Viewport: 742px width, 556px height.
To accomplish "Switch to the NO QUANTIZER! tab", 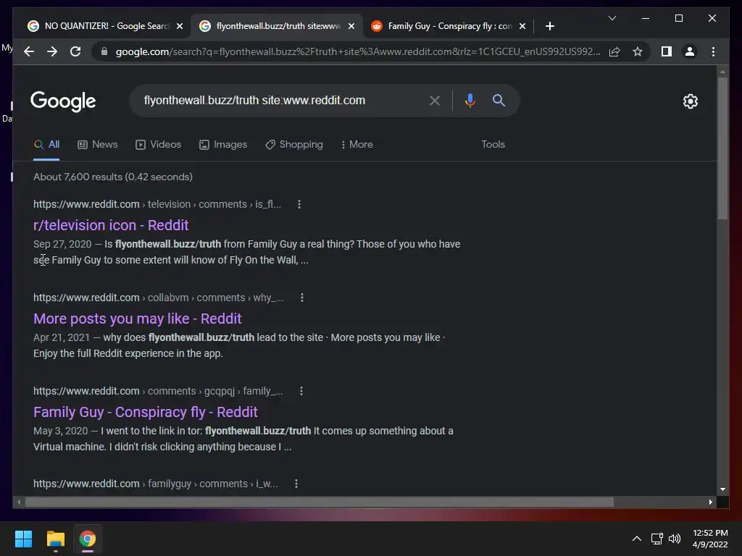I will click(x=105, y=26).
